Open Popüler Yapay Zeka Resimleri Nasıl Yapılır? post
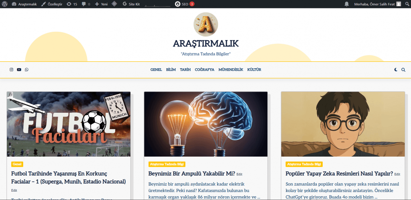The image size is (411, 200). click(339, 174)
